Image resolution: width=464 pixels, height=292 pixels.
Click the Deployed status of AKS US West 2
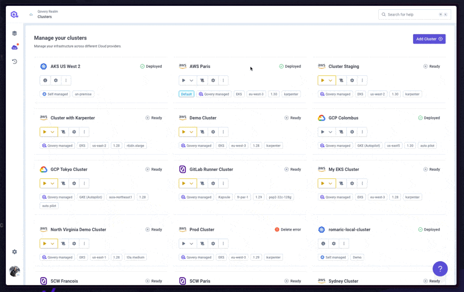pos(151,66)
